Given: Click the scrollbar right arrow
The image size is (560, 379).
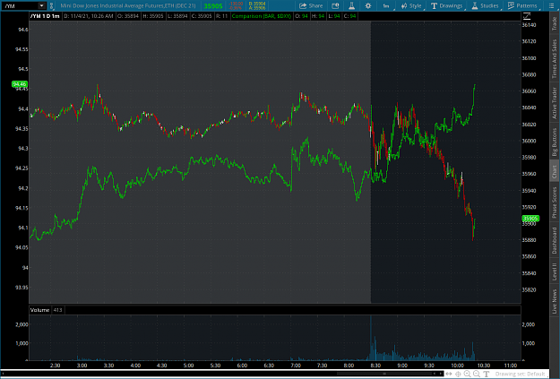Looking at the screenshot, I should tap(439, 374).
